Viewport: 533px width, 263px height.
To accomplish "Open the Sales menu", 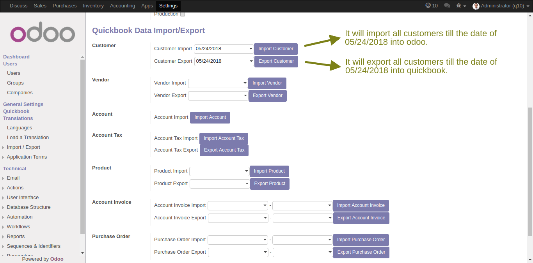I will [x=40, y=6].
